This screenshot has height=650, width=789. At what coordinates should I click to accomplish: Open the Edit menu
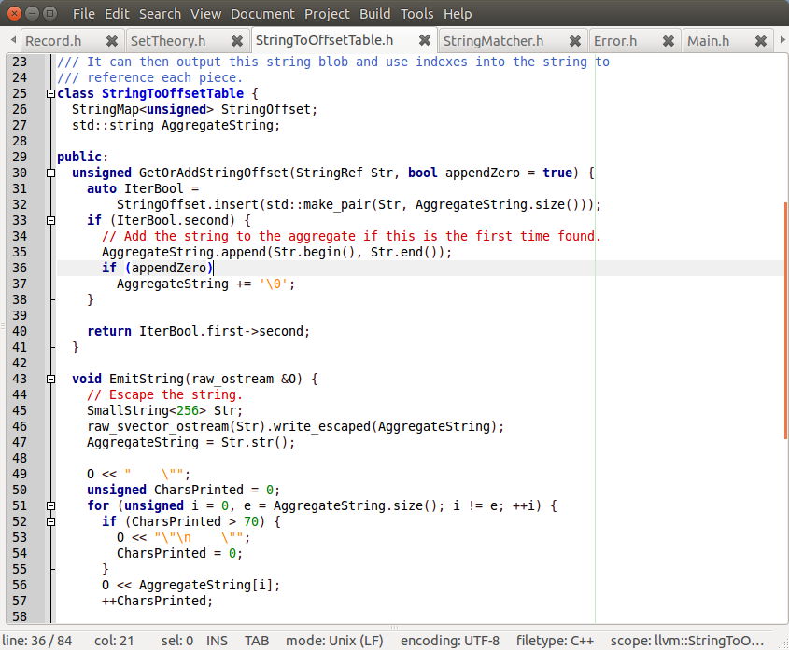[117, 14]
